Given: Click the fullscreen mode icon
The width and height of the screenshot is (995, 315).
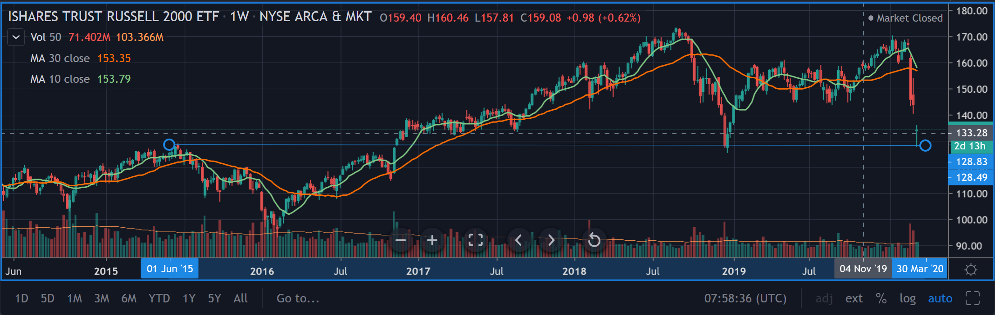Looking at the screenshot, I should pyautogui.click(x=973, y=298).
